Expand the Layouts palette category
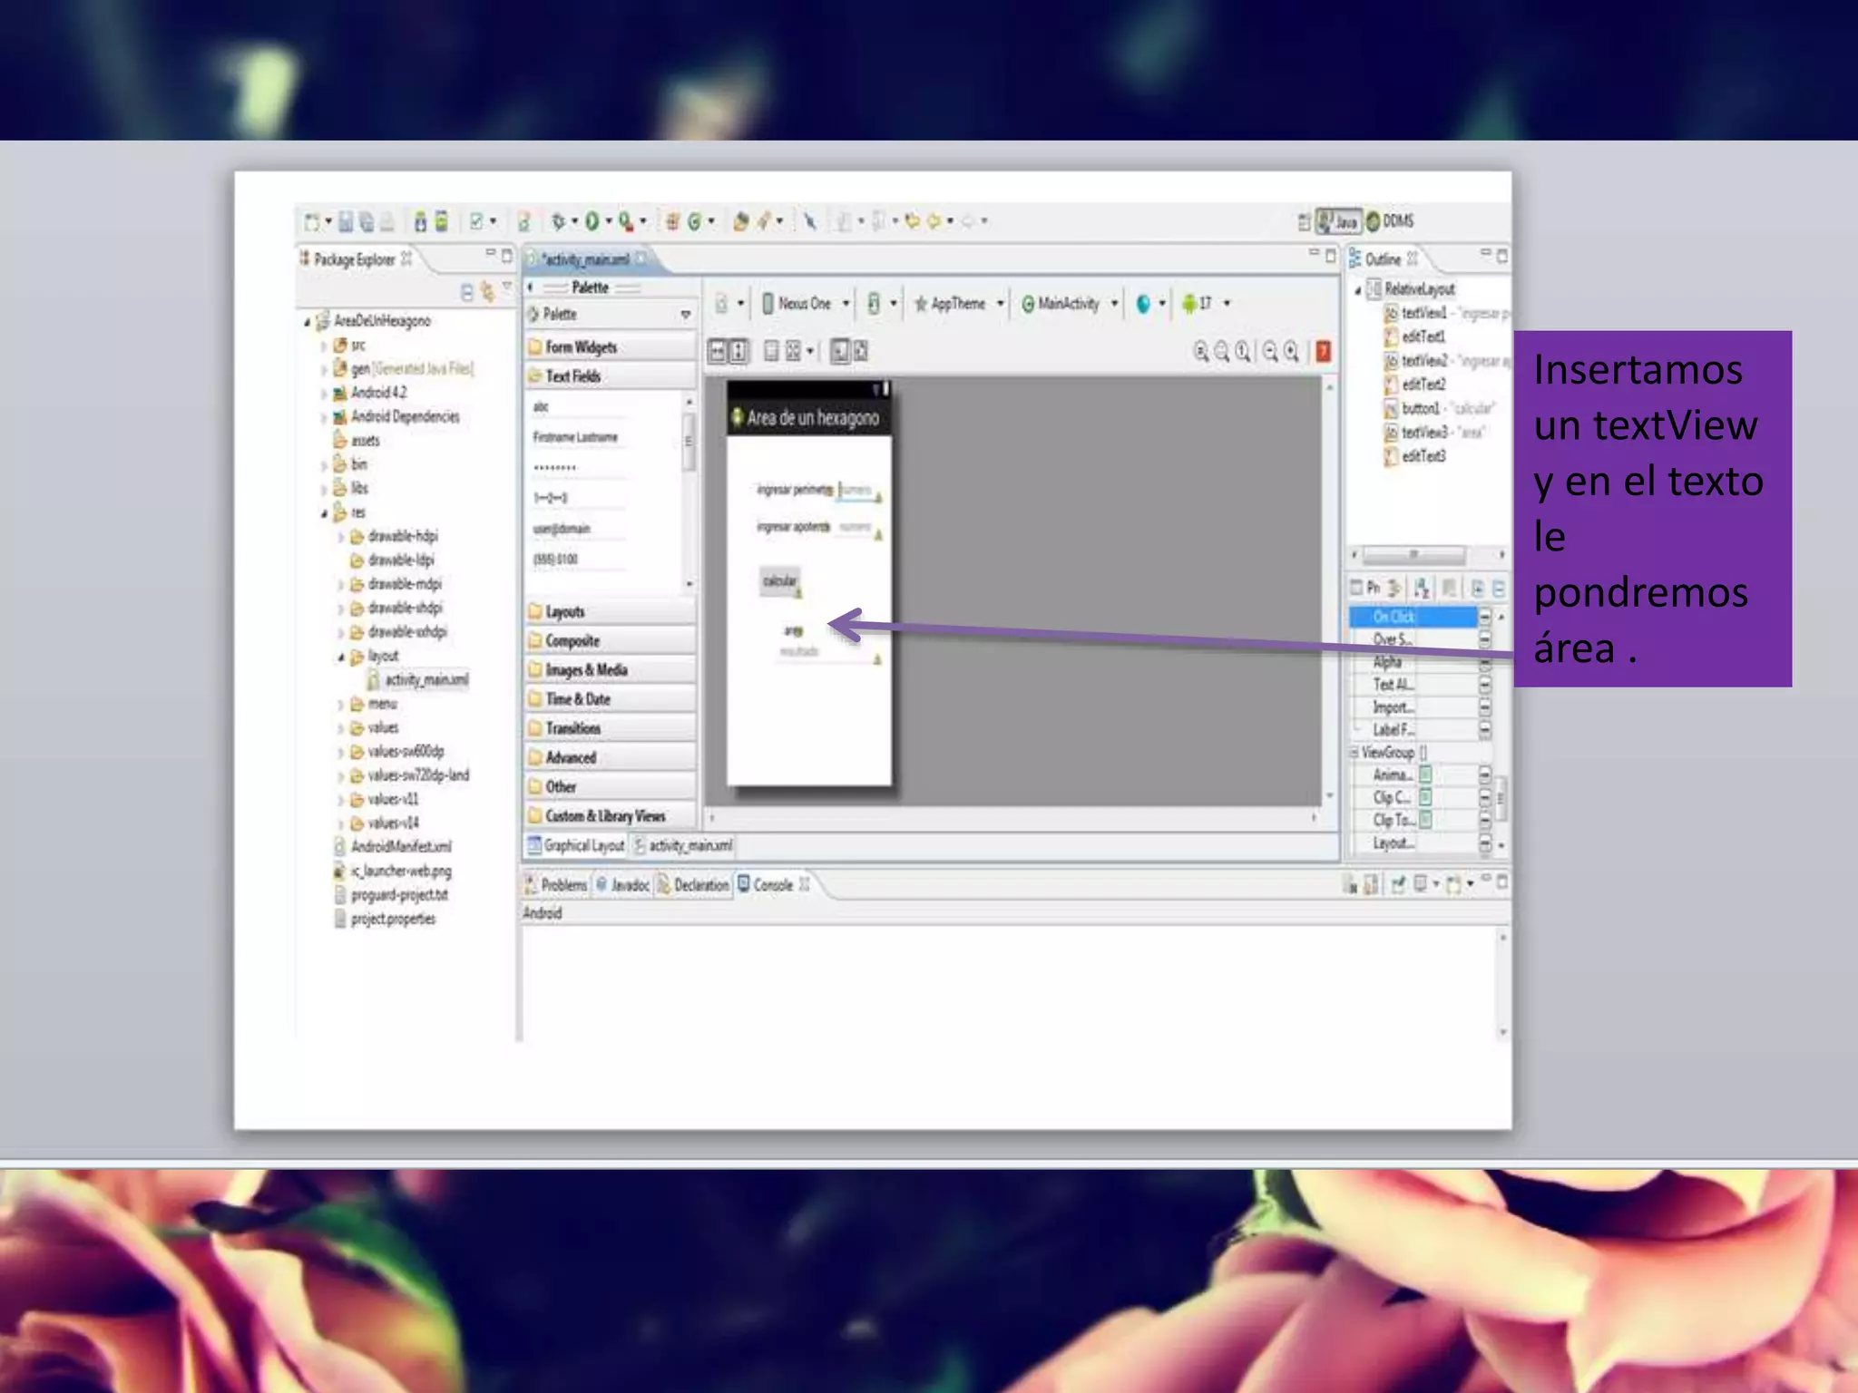 click(x=565, y=612)
